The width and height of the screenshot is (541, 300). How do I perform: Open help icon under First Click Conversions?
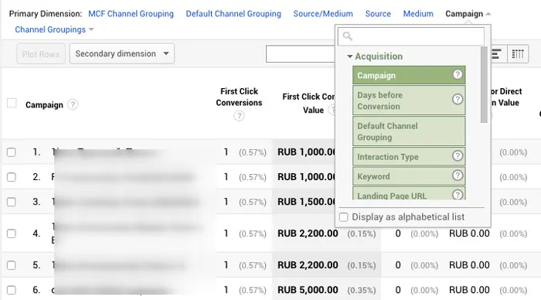pos(239,116)
